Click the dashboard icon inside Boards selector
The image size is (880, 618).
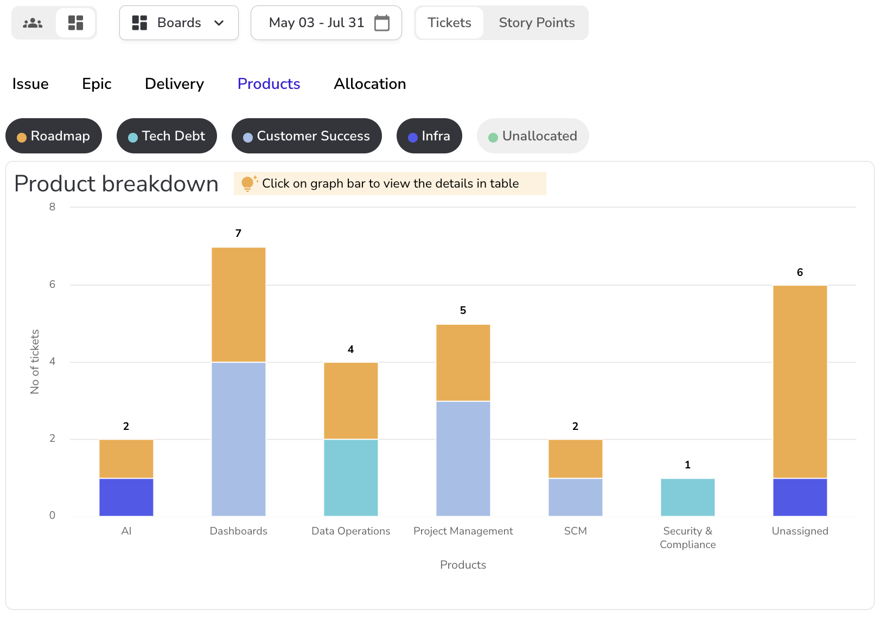(139, 23)
